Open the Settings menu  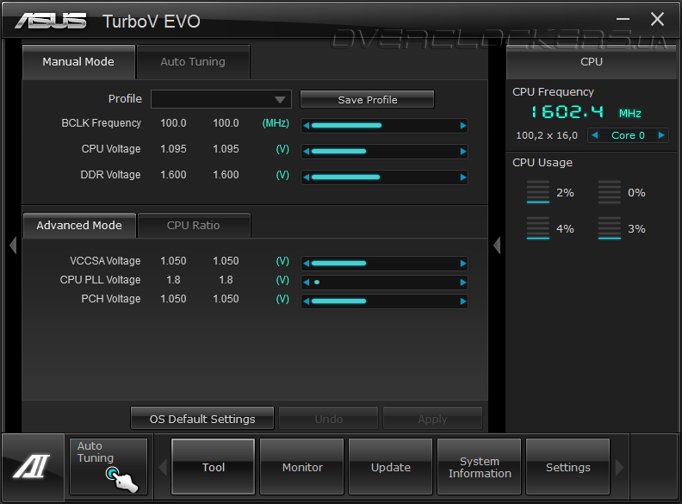[x=568, y=467]
